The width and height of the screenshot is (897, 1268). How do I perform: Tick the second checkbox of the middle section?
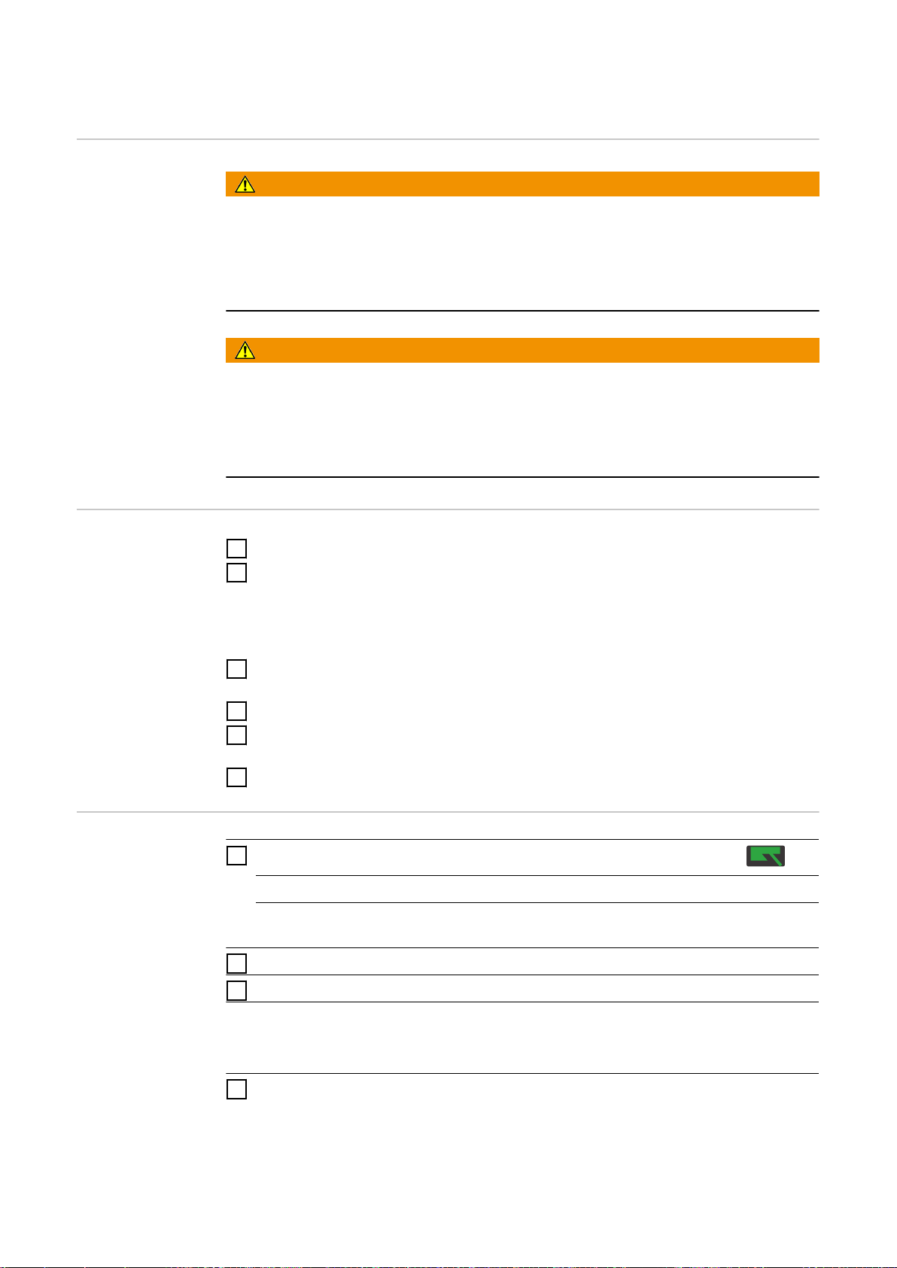[236, 573]
